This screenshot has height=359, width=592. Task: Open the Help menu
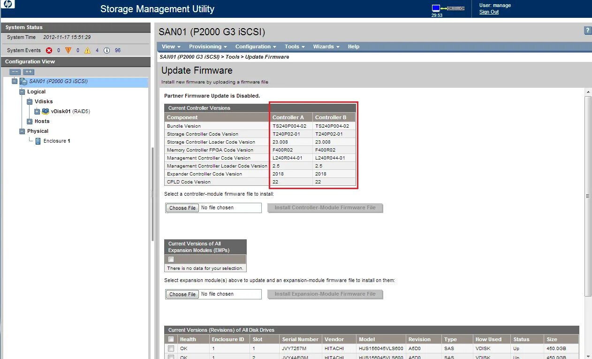[x=354, y=46]
